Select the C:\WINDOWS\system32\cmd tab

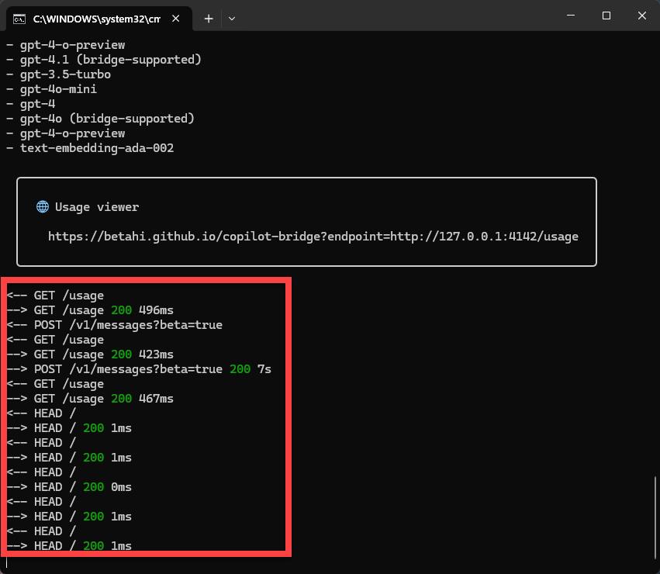pyautogui.click(x=99, y=19)
